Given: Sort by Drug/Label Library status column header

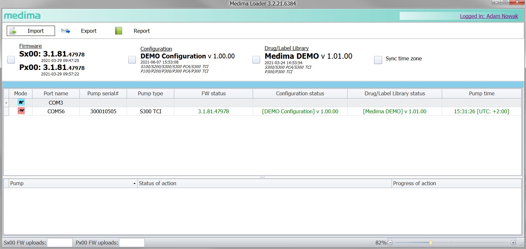Looking at the screenshot, I should click(x=395, y=93).
